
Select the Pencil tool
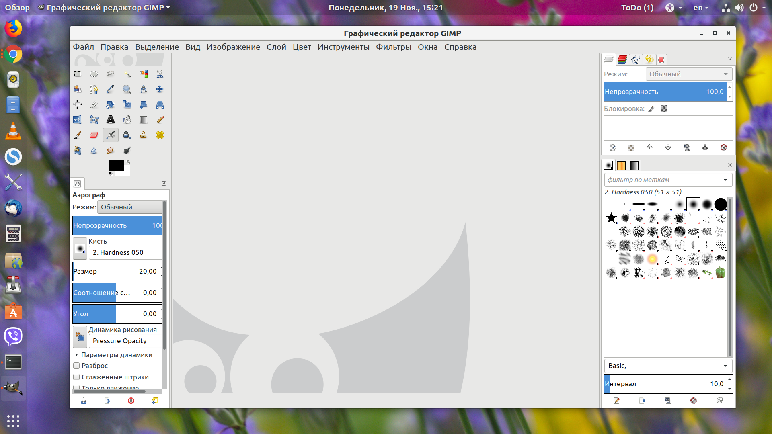pos(160,120)
